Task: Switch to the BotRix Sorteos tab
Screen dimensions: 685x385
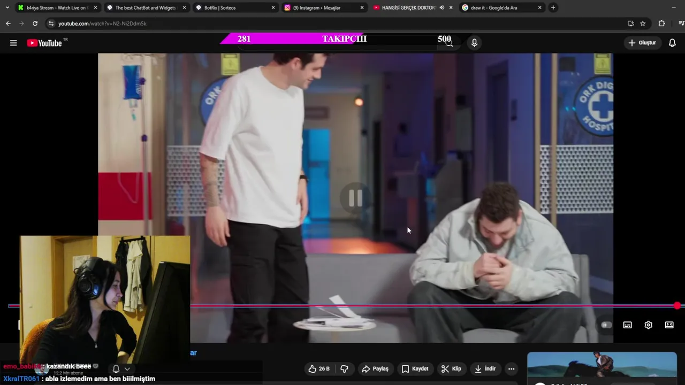Action: point(234,7)
